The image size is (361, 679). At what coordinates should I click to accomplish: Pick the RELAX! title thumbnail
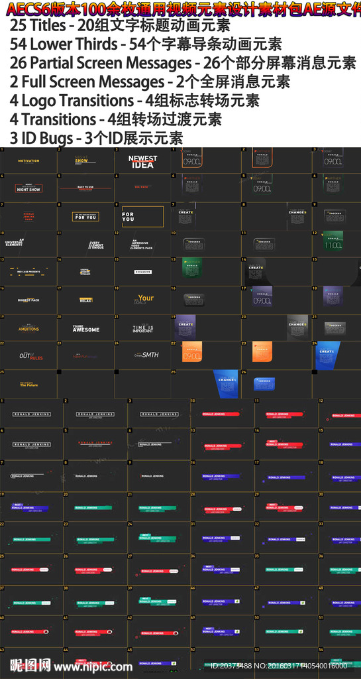coord(85,300)
